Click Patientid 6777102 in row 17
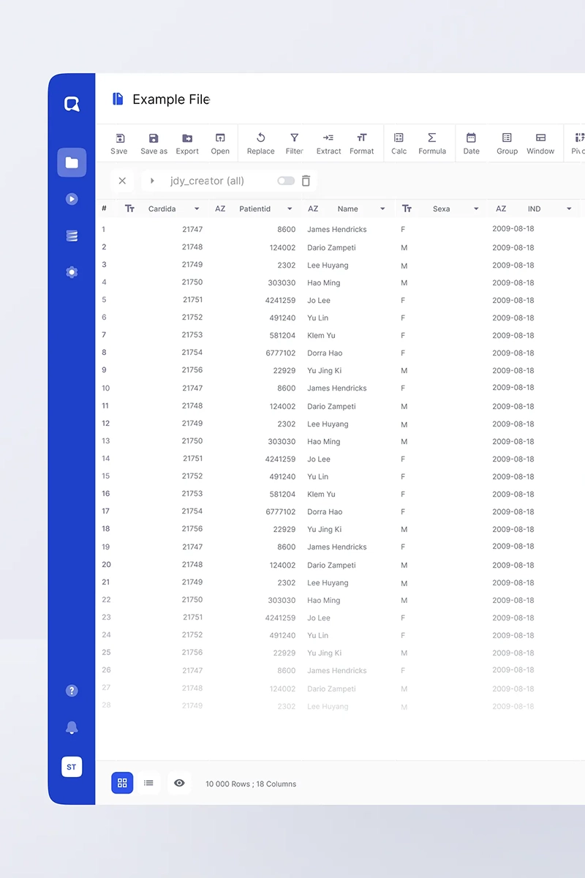 coord(281,512)
